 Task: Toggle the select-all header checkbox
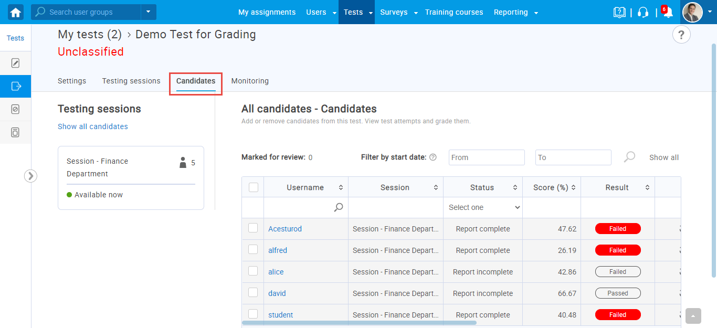253,187
